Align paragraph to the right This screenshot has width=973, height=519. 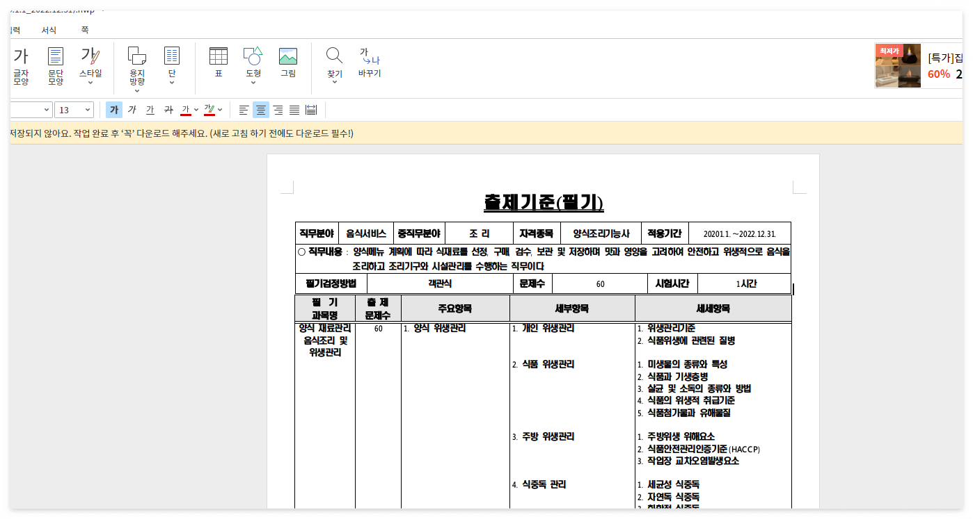[x=278, y=110]
